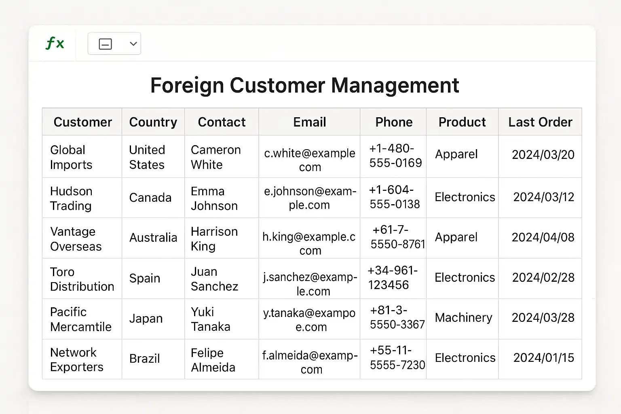Screen dimensions: 621x414
Task: Click the Email column header
Action: coord(309,122)
